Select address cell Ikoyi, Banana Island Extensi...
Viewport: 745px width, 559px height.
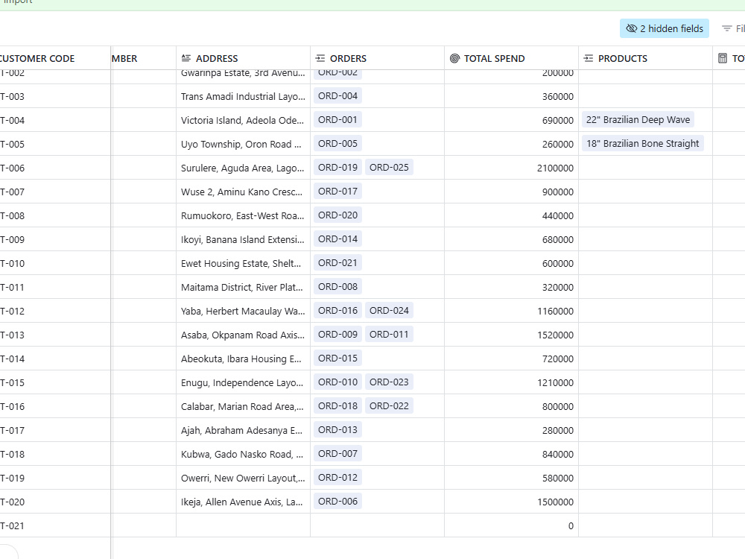click(244, 239)
